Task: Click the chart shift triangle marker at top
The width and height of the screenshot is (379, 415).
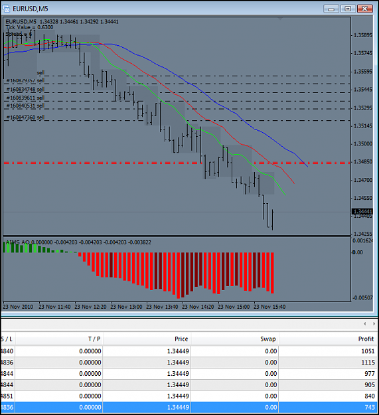Action: 280,19
